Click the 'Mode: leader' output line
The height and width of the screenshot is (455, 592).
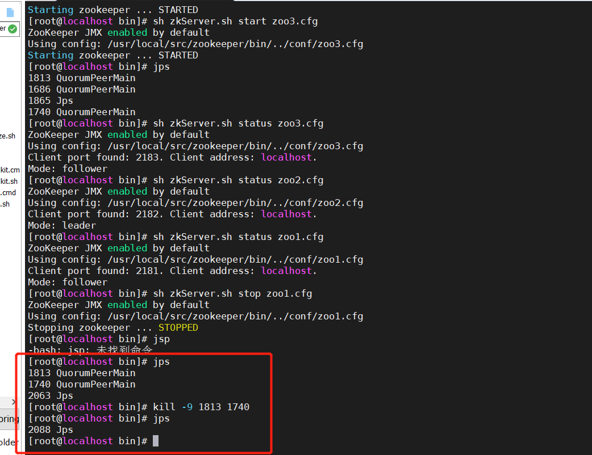pos(62,225)
